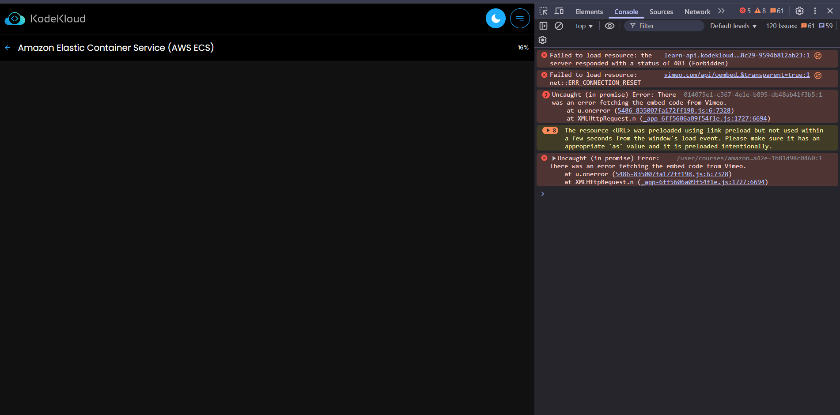840x415 pixels.
Task: Select the 'server responded with a status of 403' text
Action: (617, 64)
